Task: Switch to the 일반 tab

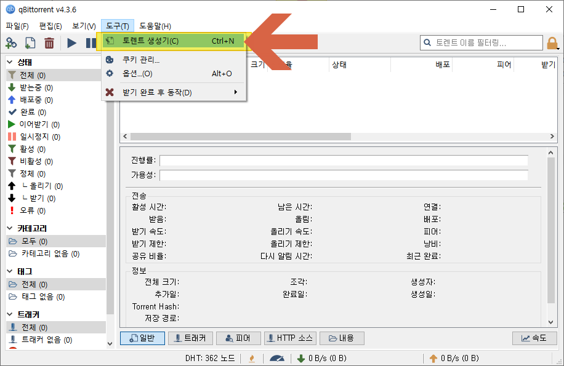Action: (142, 338)
